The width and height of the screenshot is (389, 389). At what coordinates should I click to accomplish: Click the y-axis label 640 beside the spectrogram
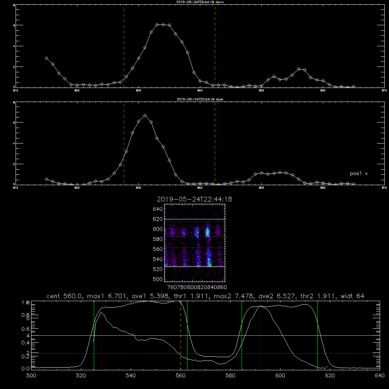point(158,209)
